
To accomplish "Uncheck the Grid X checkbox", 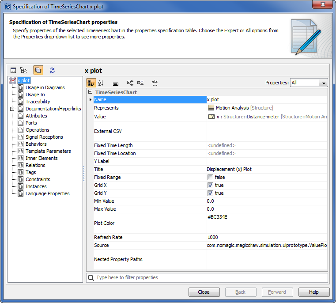I will point(211,186).
